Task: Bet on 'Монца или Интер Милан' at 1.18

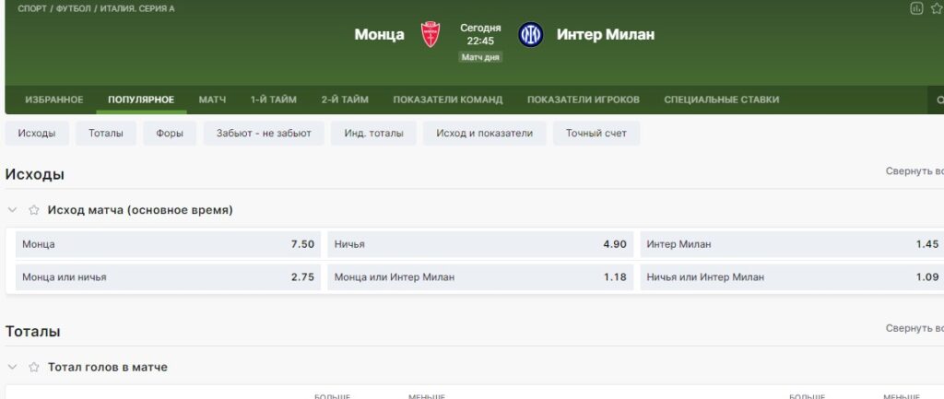Action: click(480, 277)
